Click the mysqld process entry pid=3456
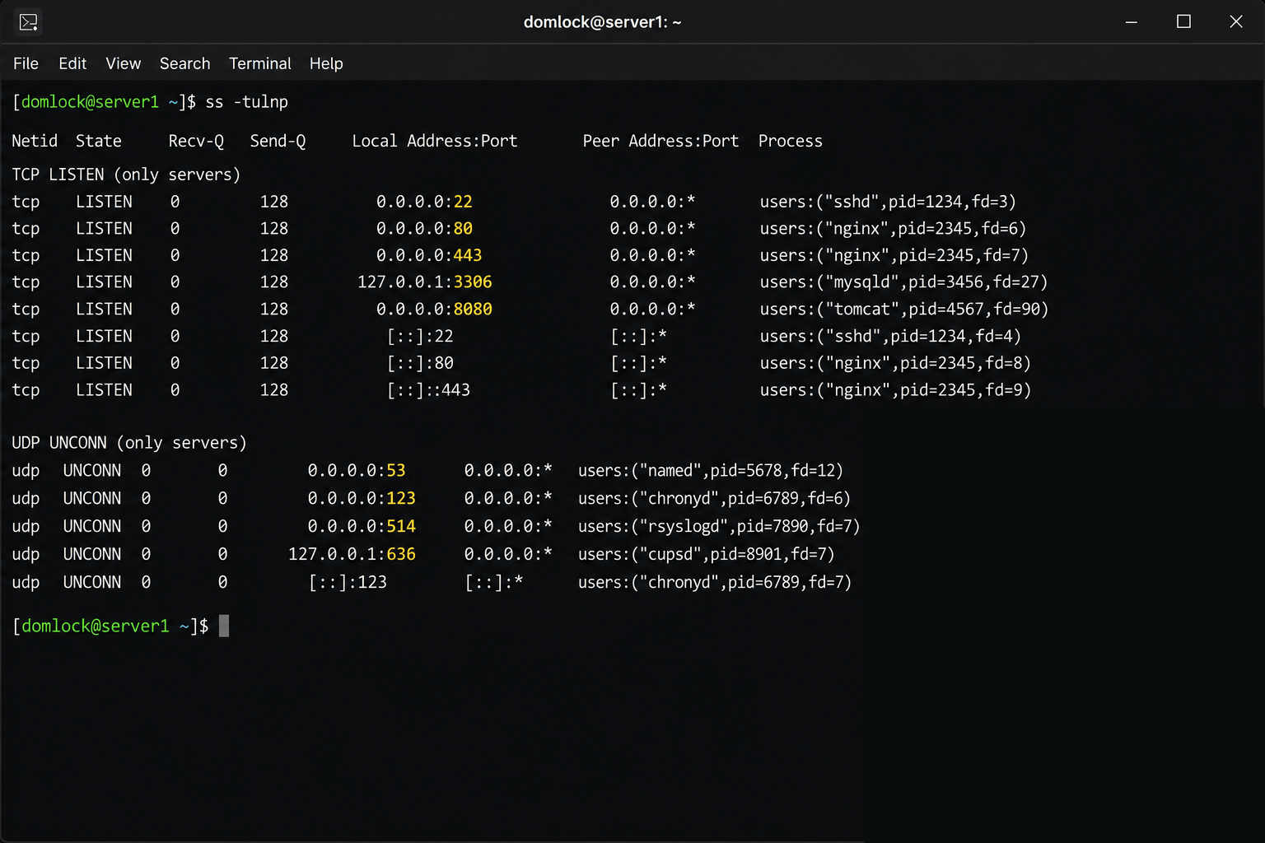 [903, 282]
